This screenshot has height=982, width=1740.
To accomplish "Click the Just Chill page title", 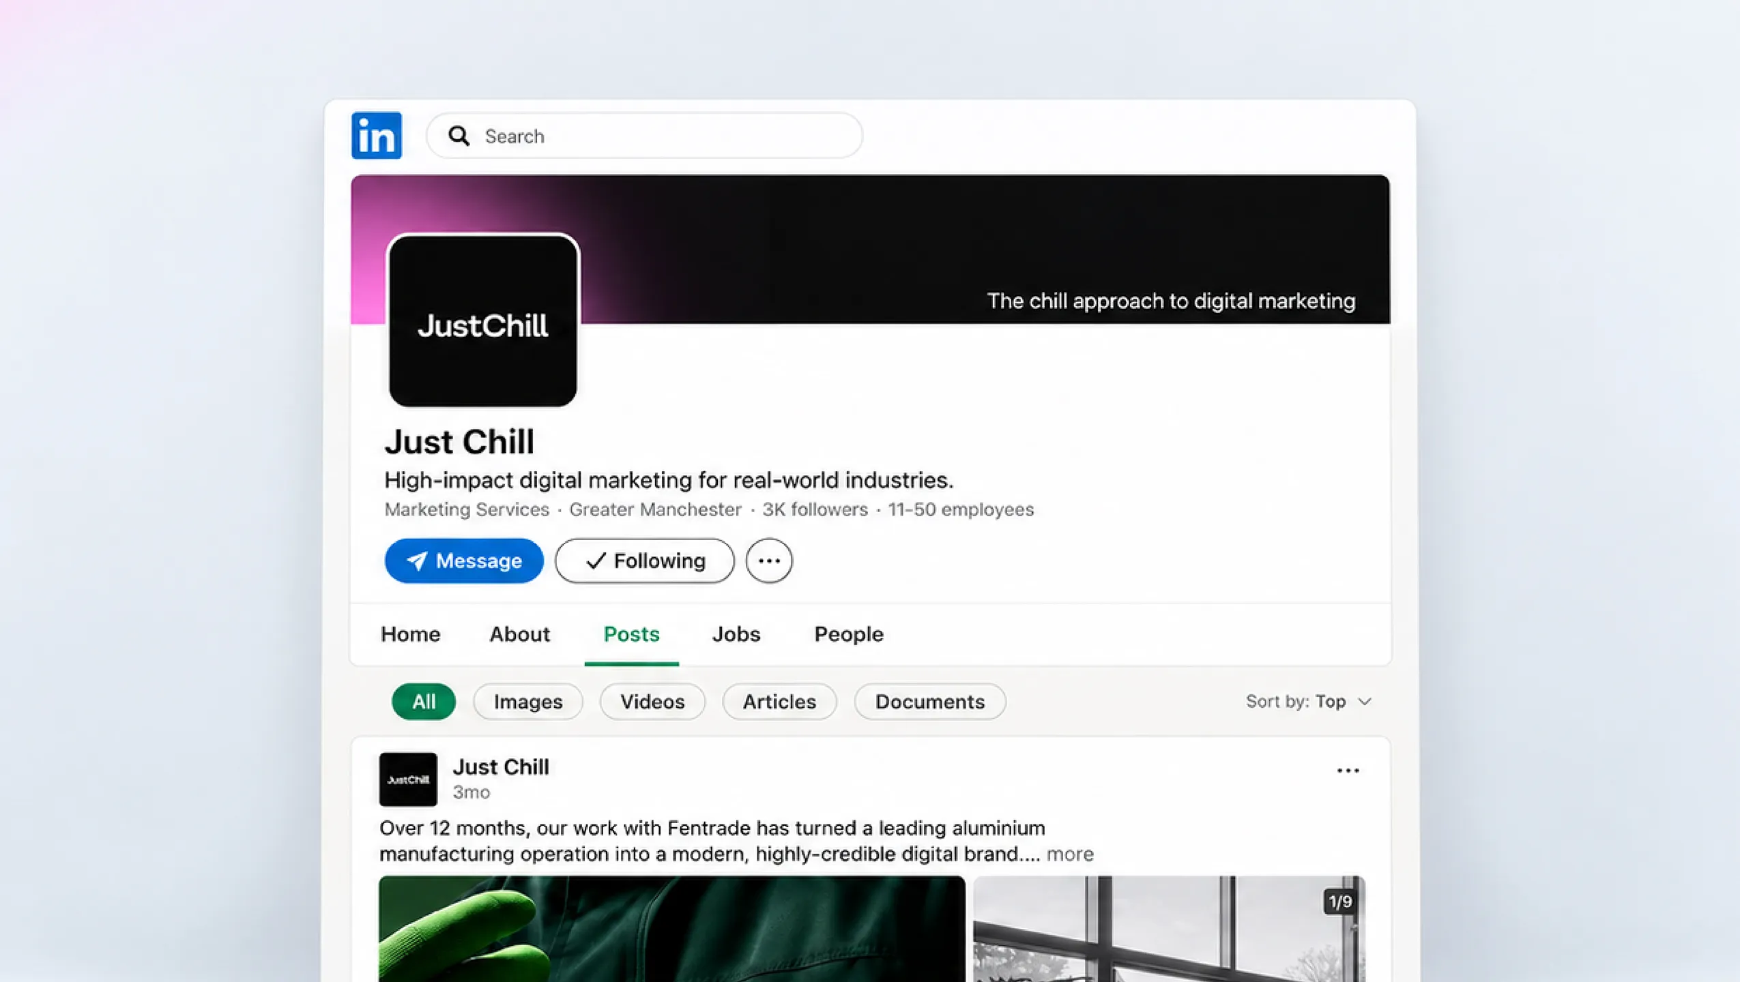I will click(459, 441).
